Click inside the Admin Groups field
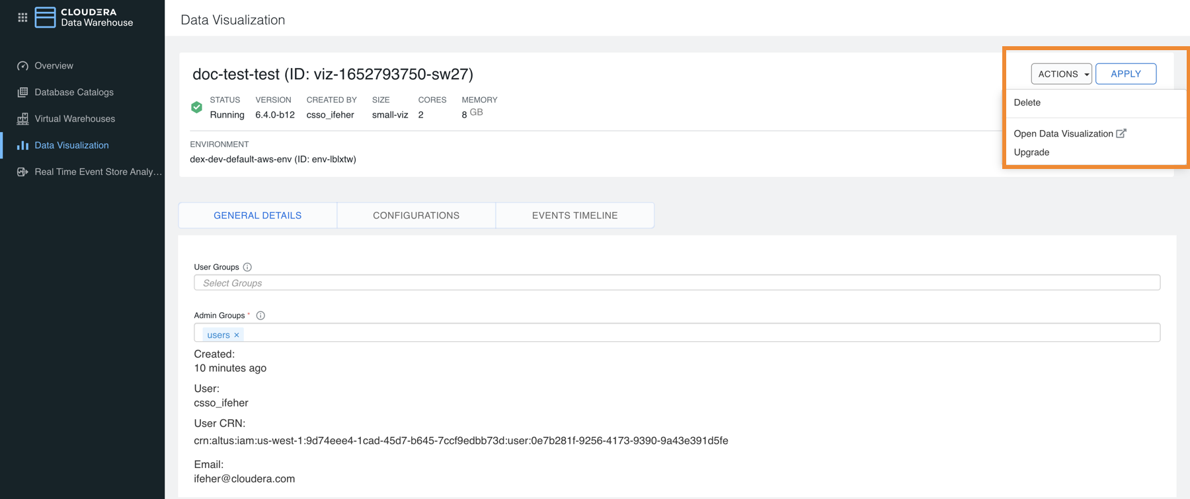Screen dimensions: 1190x499 coord(701,333)
